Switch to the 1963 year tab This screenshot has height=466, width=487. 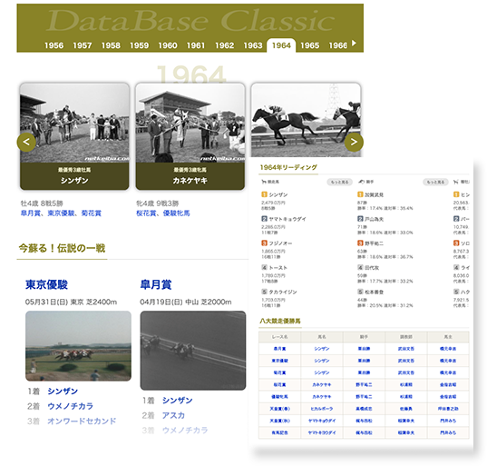(x=253, y=45)
